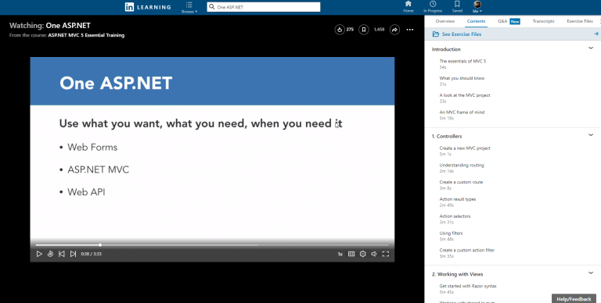Rewind ten seconds

(x=50, y=254)
